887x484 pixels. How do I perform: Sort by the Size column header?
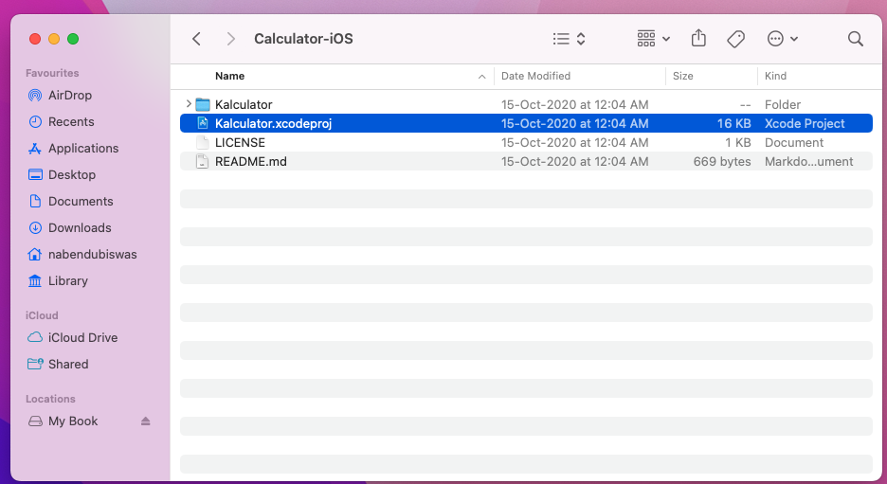pos(683,76)
